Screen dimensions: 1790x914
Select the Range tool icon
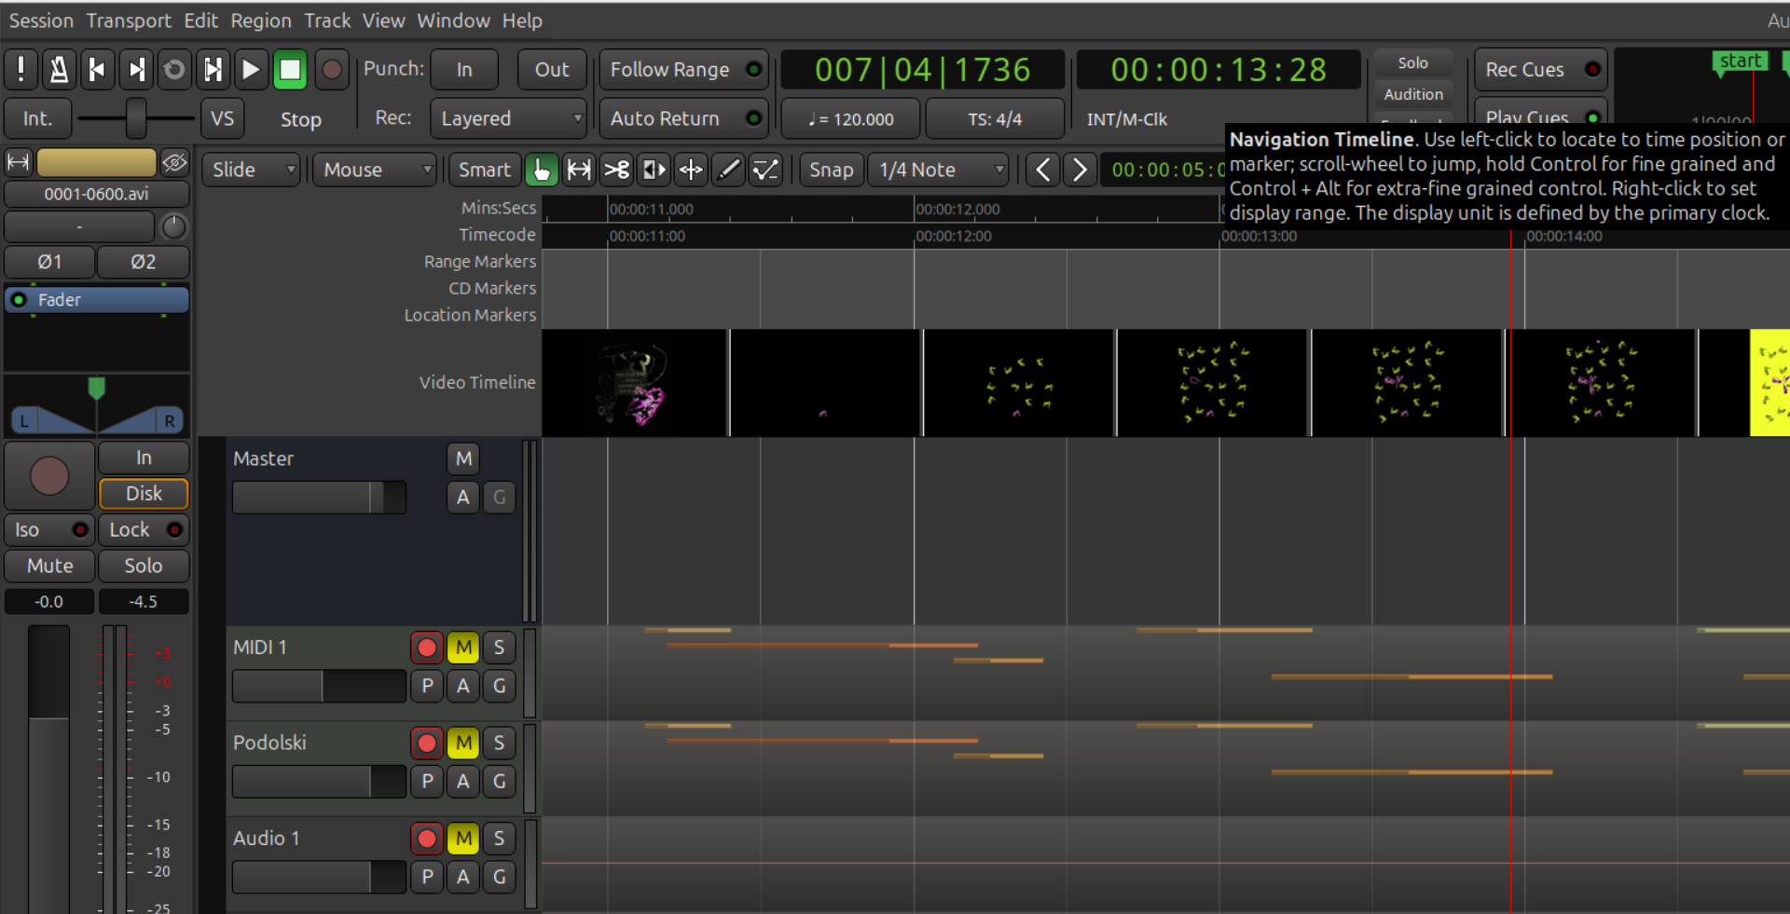(579, 170)
